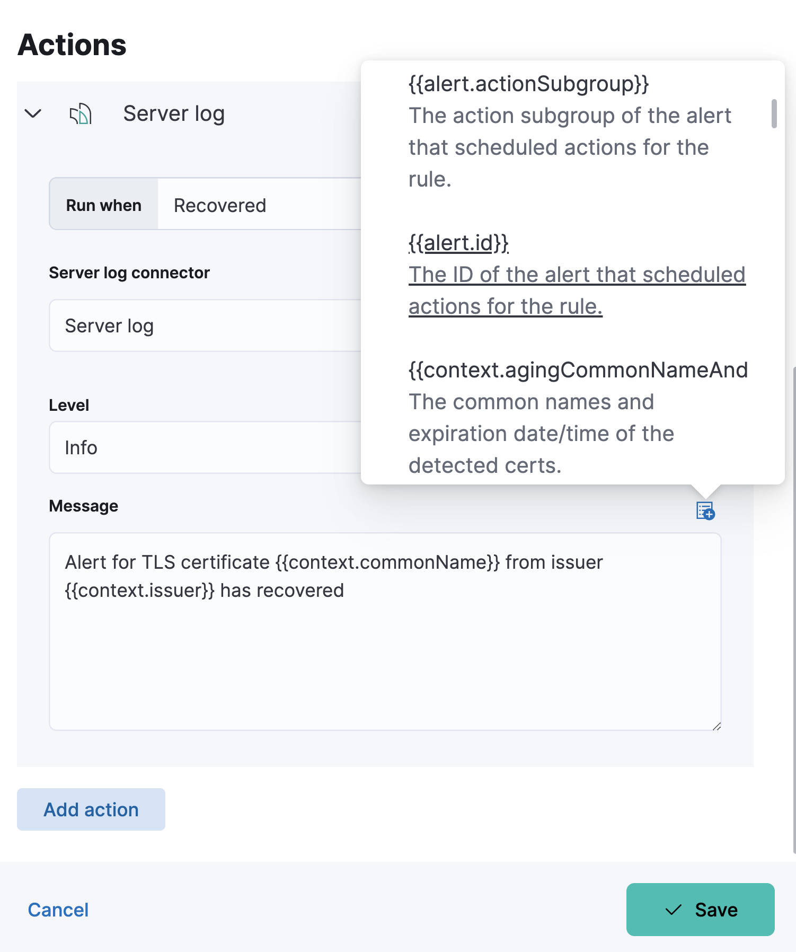
Task: Click the Message field label
Action: (x=83, y=506)
